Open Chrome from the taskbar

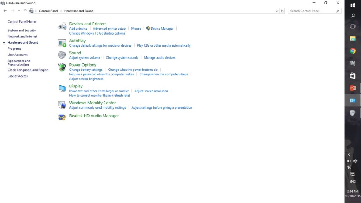tap(353, 51)
